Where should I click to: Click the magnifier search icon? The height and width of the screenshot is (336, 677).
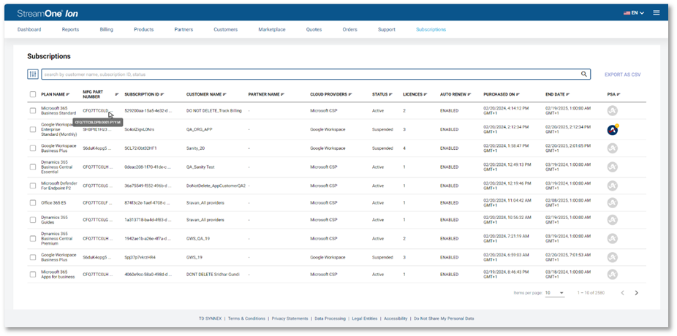click(x=583, y=75)
